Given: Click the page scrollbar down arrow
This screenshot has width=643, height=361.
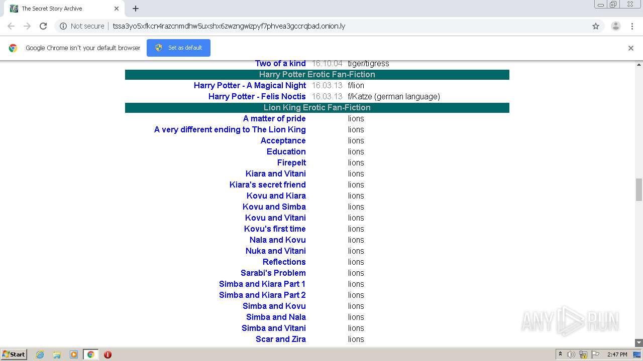Looking at the screenshot, I should (639, 342).
